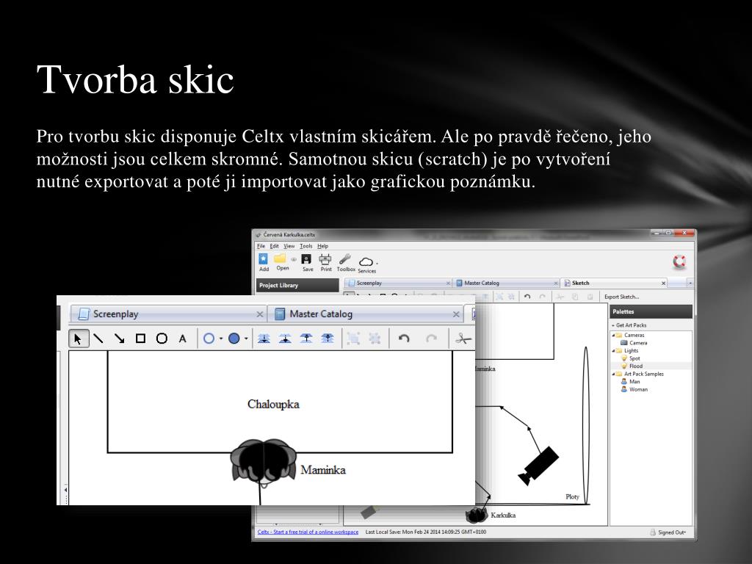The image size is (752, 564).
Task: Choose the text 'A' tool
Action: 183,339
